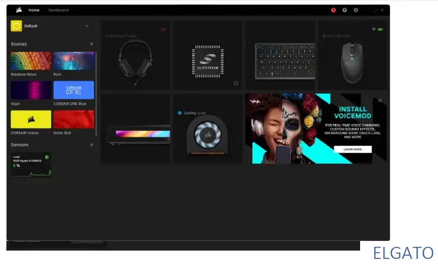Click the green chip icon on sensor

[47, 157]
